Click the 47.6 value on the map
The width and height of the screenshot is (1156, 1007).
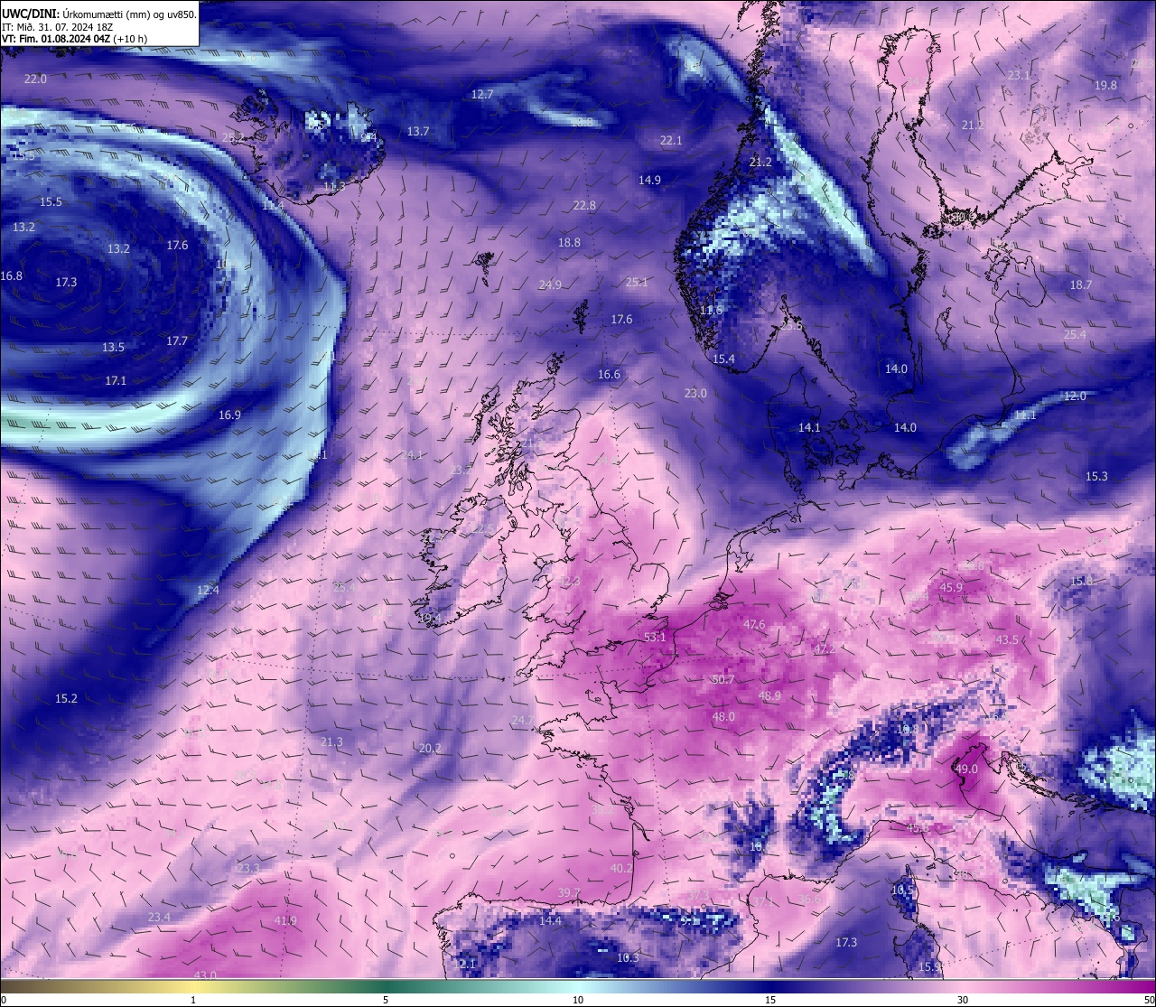coord(754,625)
